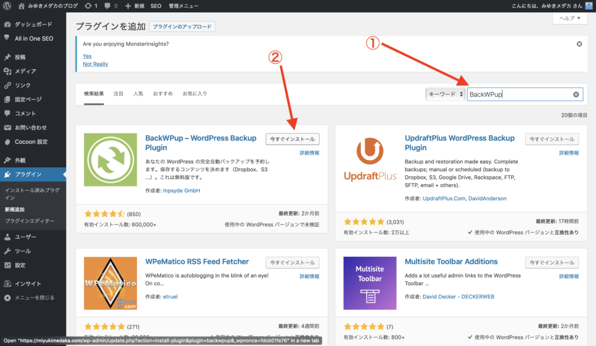Install Multisite Toolbar Additions plugin
Screen dimensions: 596x346
[552, 263]
